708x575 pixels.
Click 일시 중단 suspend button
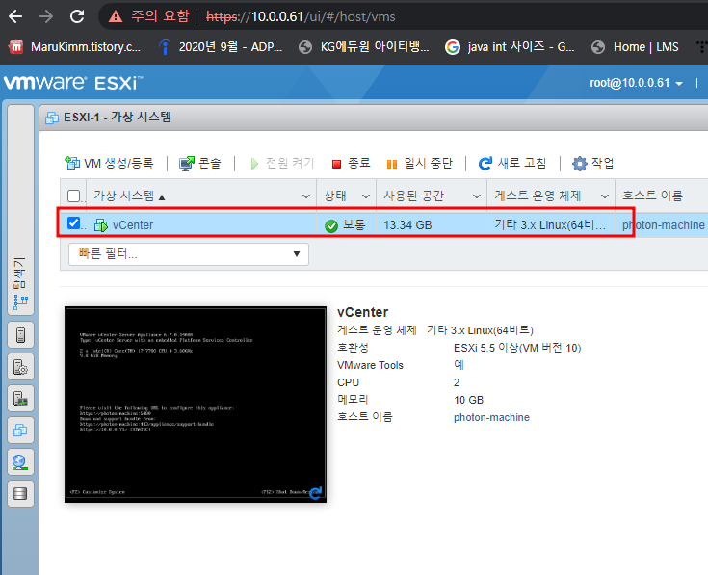419,163
